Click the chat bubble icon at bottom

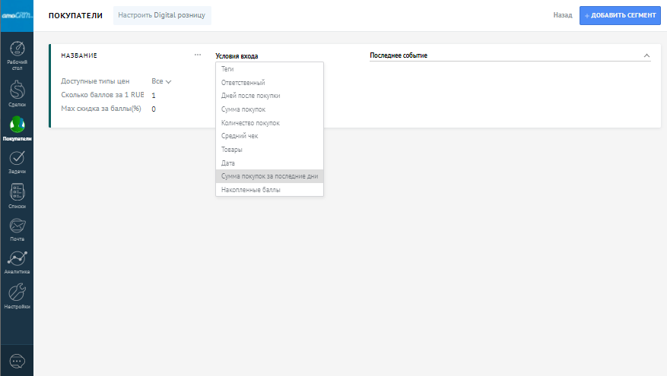17,360
